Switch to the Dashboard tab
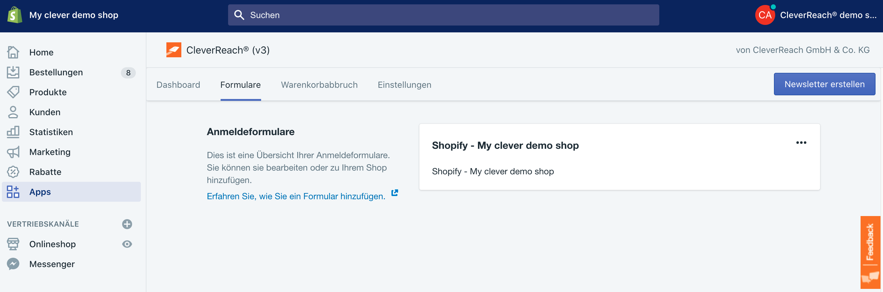Screen dimensions: 883x292 [x=178, y=85]
